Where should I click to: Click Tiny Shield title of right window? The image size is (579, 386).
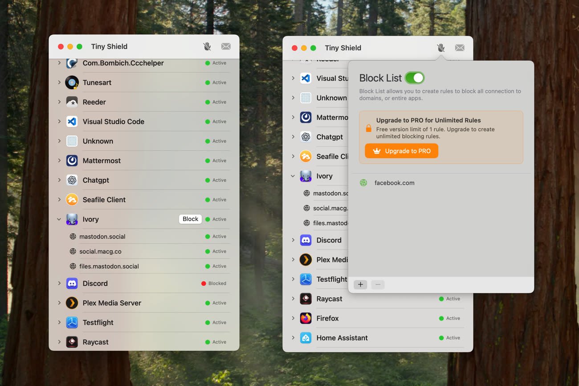(343, 48)
